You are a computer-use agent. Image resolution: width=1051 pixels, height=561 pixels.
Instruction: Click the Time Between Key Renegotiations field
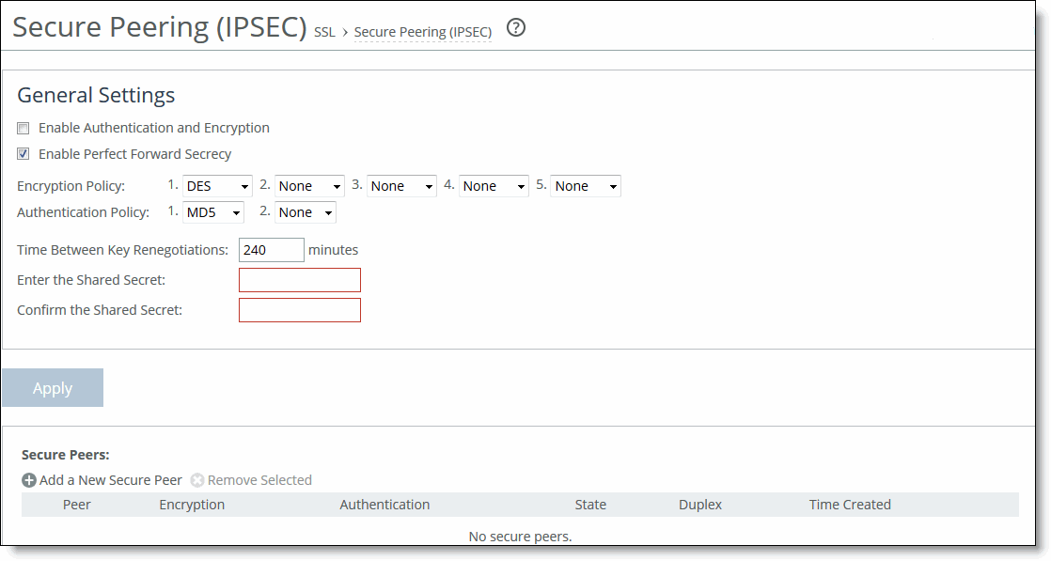pyautogui.click(x=272, y=249)
